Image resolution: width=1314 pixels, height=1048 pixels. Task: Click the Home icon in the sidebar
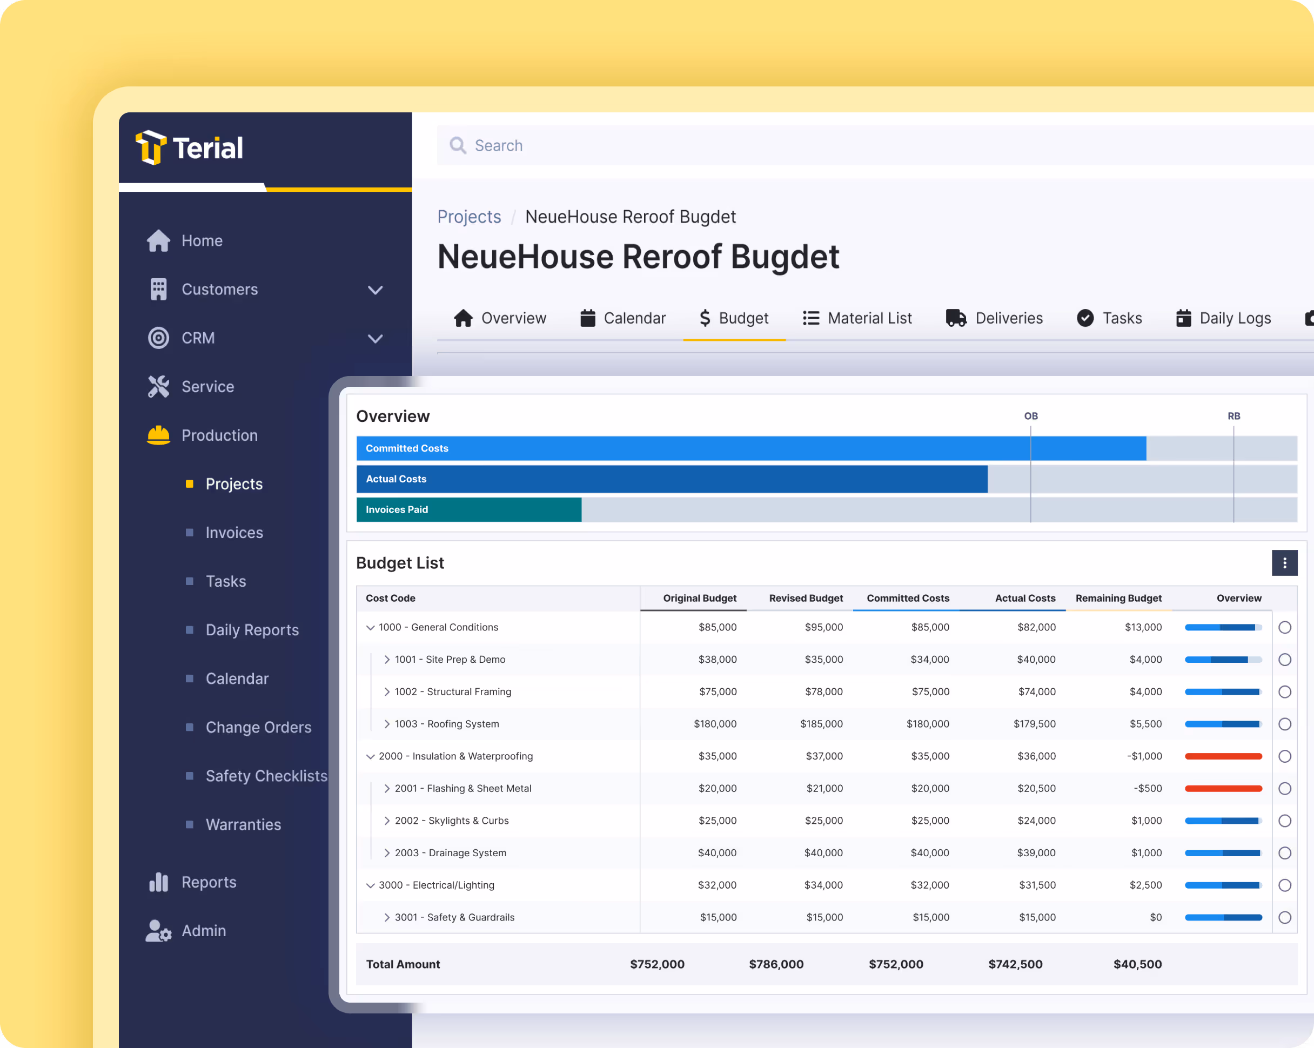(158, 240)
